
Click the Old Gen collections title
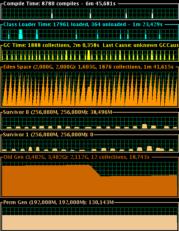[x=76, y=157]
